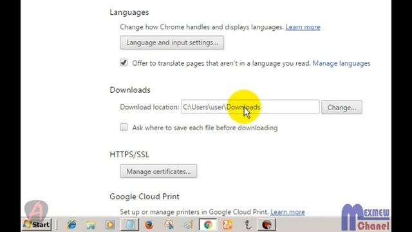The width and height of the screenshot is (412, 232).
Task: Open the scissors snipping taskbar icon
Action: pos(169,225)
